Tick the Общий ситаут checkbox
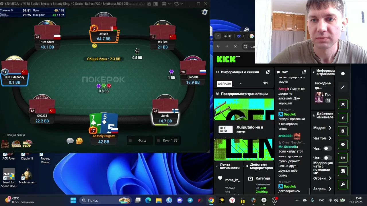The width and height of the screenshot is (367, 206). tap(4, 135)
